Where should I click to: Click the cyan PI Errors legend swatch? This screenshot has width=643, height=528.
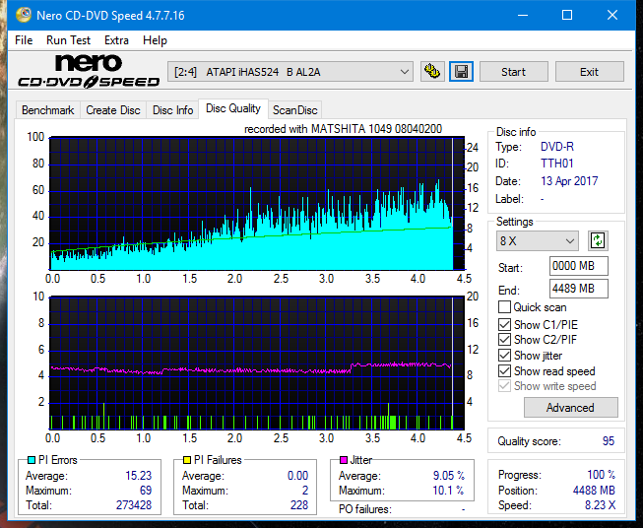point(32,460)
